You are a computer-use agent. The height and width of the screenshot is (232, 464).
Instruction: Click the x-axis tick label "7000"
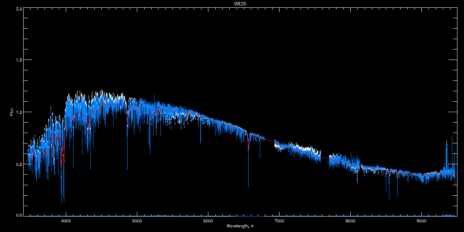point(279,221)
